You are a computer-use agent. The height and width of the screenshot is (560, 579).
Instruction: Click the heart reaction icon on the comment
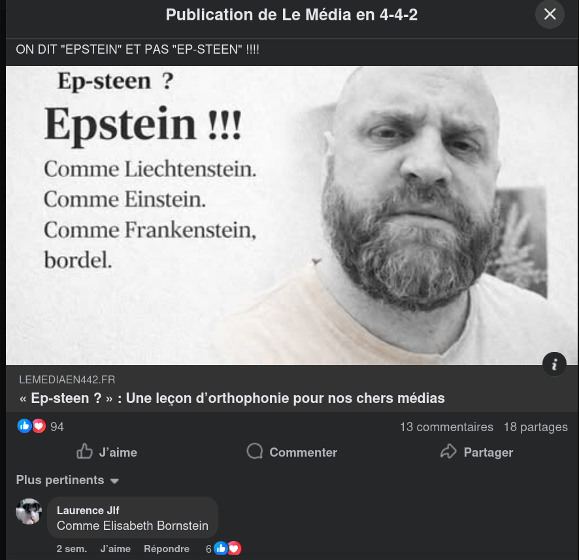tap(234, 548)
